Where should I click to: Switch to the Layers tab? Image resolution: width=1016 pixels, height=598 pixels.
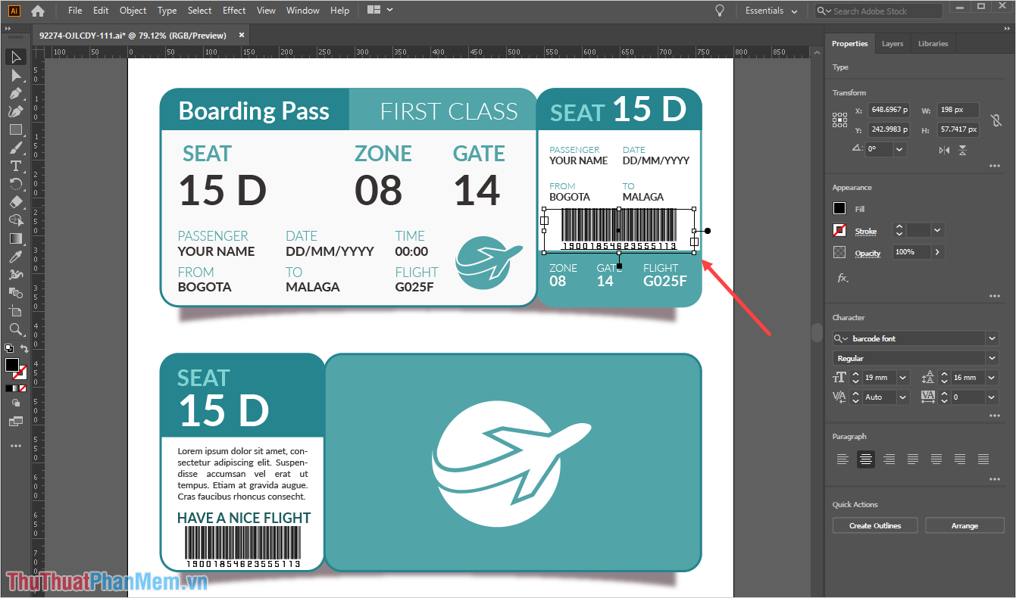pyautogui.click(x=892, y=44)
